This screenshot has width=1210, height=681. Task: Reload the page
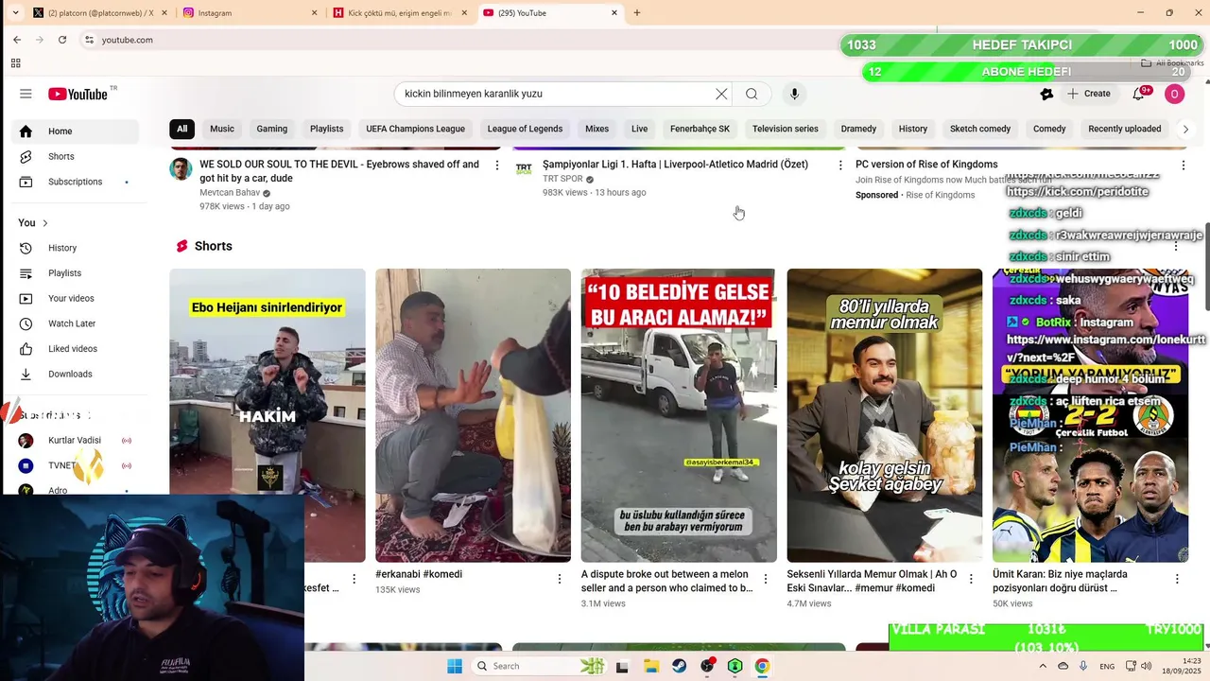[62, 40]
